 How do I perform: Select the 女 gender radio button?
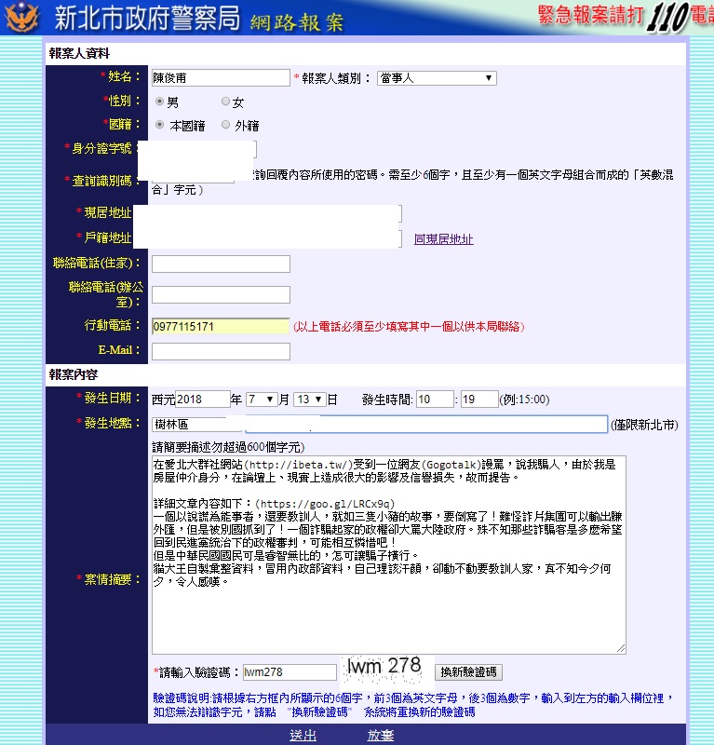(x=225, y=102)
